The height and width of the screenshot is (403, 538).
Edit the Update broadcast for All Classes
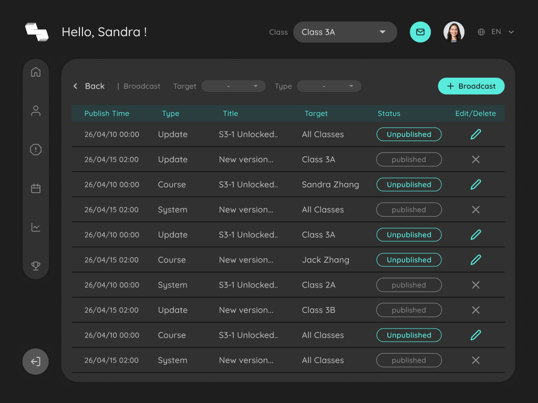click(475, 134)
